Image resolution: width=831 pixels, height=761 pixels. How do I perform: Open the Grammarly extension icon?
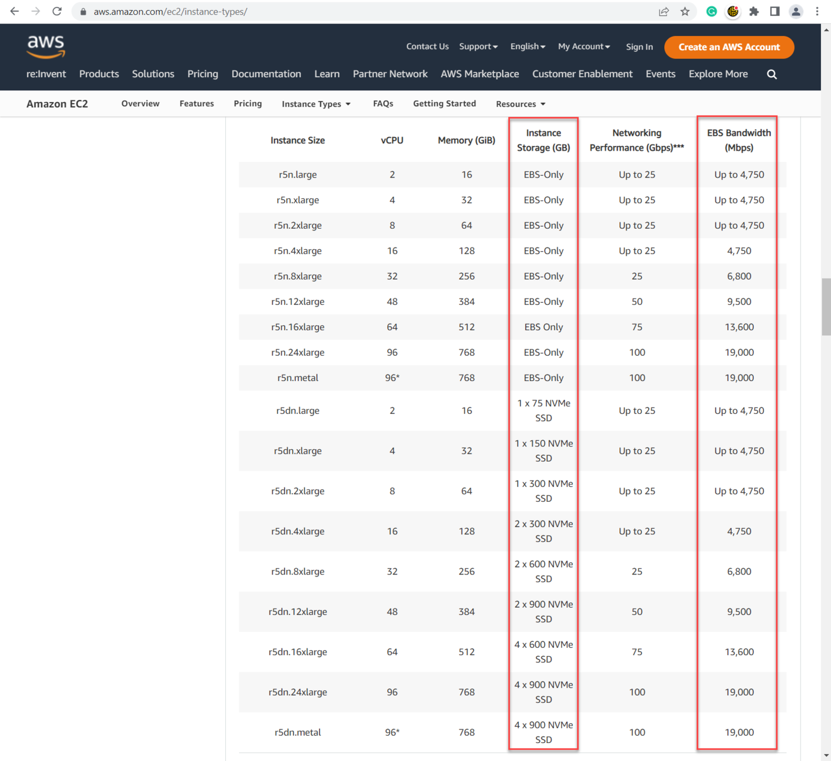(x=712, y=11)
